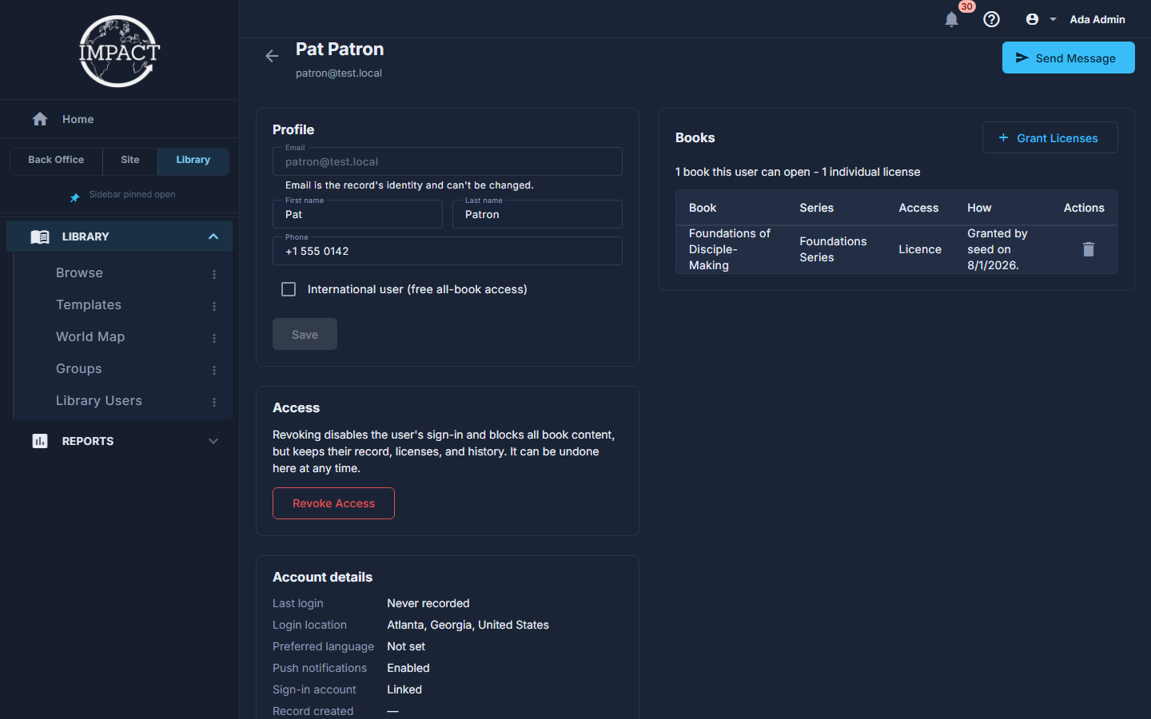Delete the Foundations of Disciple-Making license
1151x719 pixels.
[1088, 249]
